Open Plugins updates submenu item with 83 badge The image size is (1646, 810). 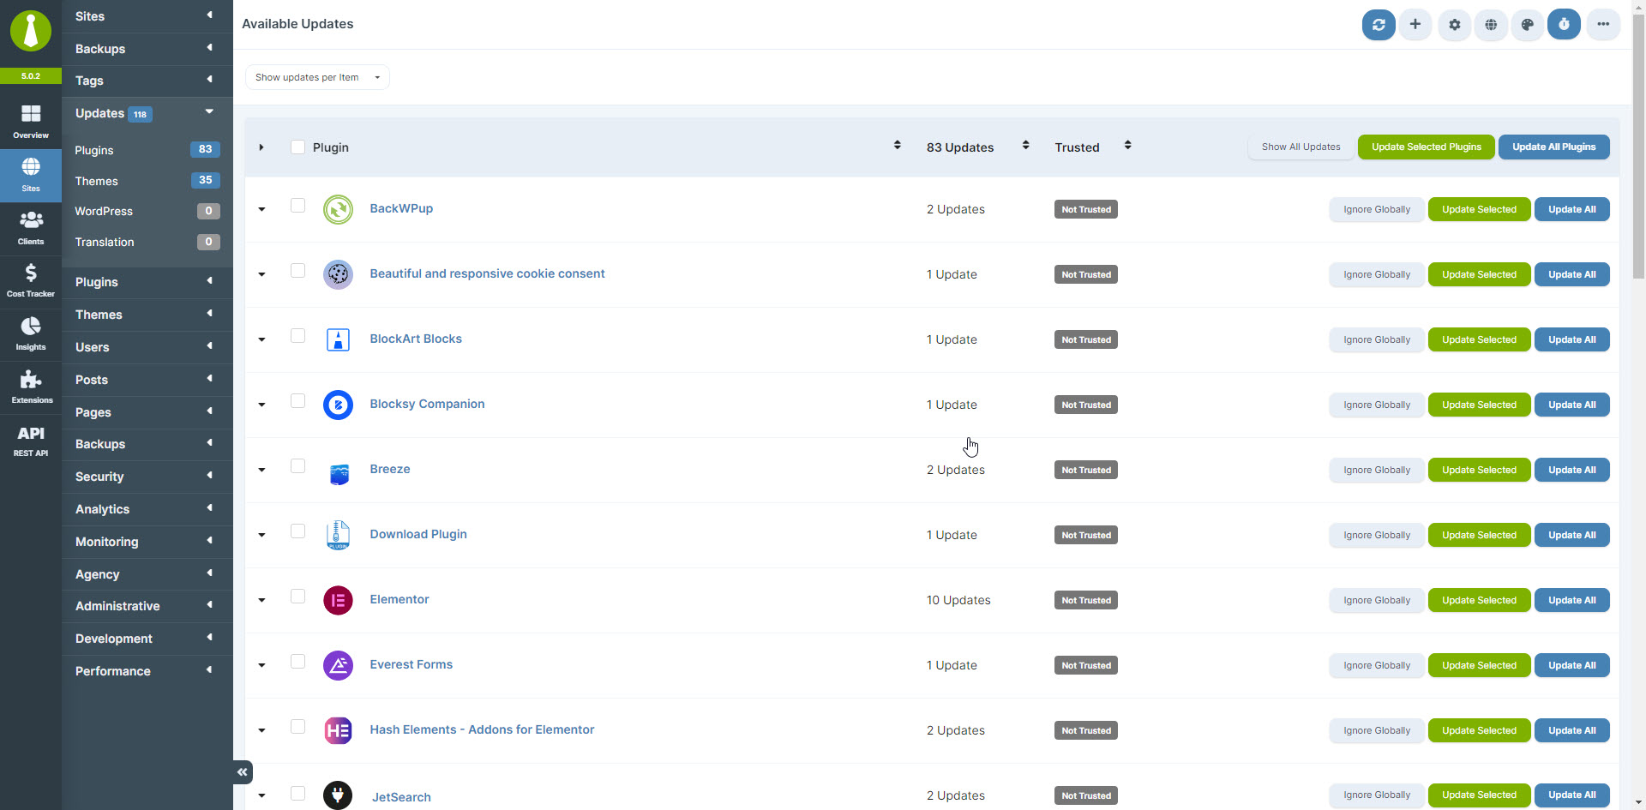tap(147, 150)
